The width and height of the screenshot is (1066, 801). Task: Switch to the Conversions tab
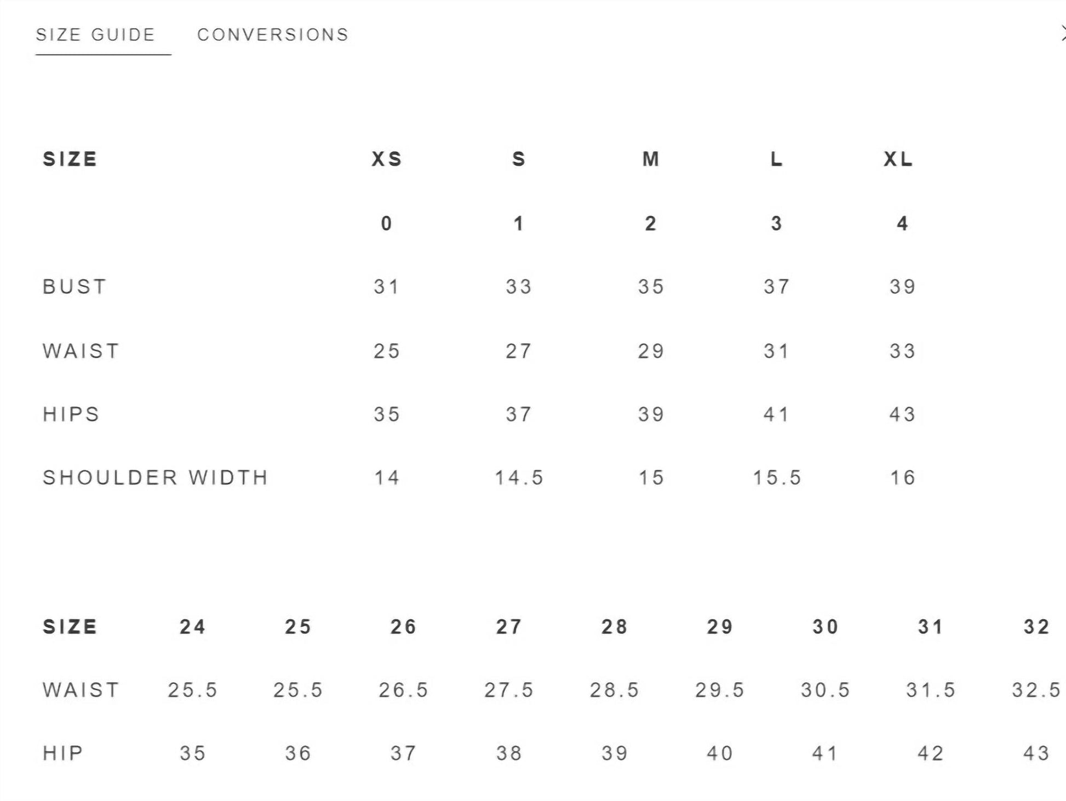[x=273, y=35]
